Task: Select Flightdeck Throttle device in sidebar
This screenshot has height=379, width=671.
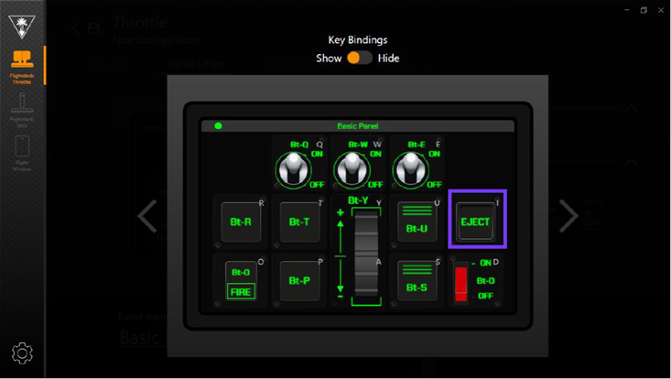Action: tap(22, 67)
